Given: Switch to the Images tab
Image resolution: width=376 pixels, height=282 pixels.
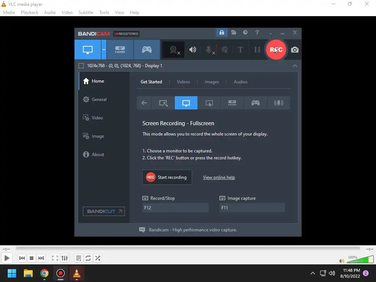Looking at the screenshot, I should coord(212,82).
